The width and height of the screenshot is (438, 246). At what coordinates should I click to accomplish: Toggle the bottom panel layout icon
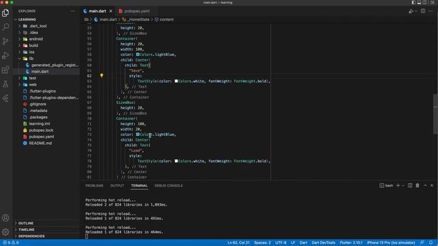[x=420, y=3]
